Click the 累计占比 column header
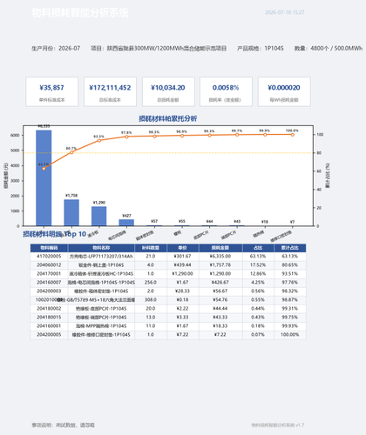The image size is (366, 435). [290, 248]
